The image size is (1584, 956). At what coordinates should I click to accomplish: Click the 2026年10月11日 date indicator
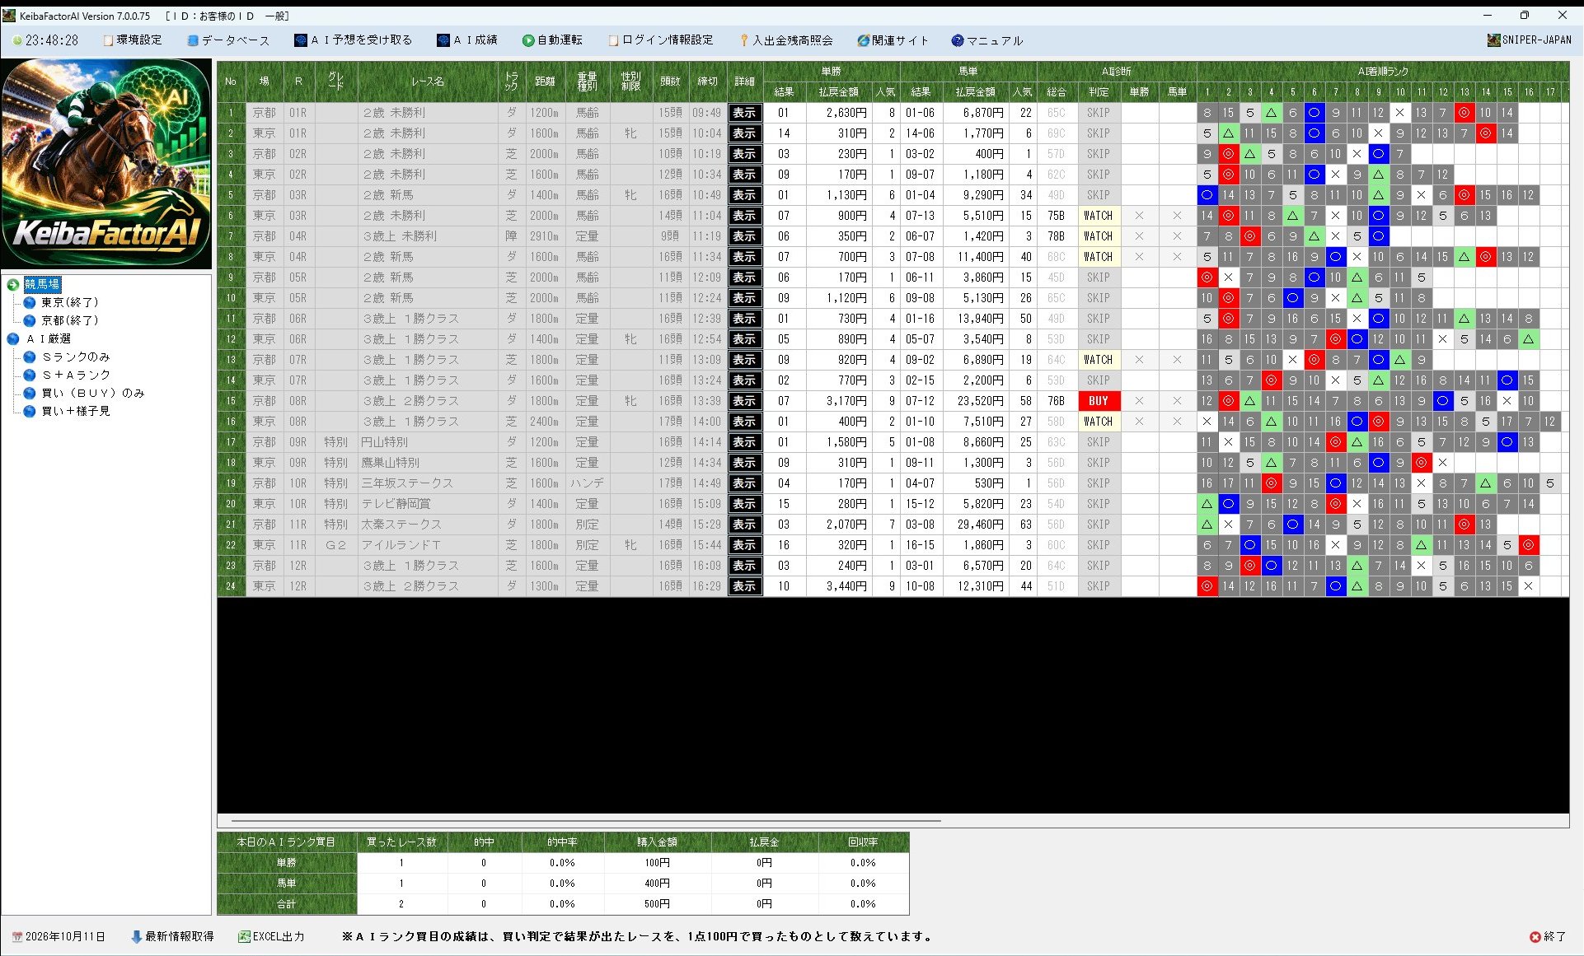coord(59,936)
